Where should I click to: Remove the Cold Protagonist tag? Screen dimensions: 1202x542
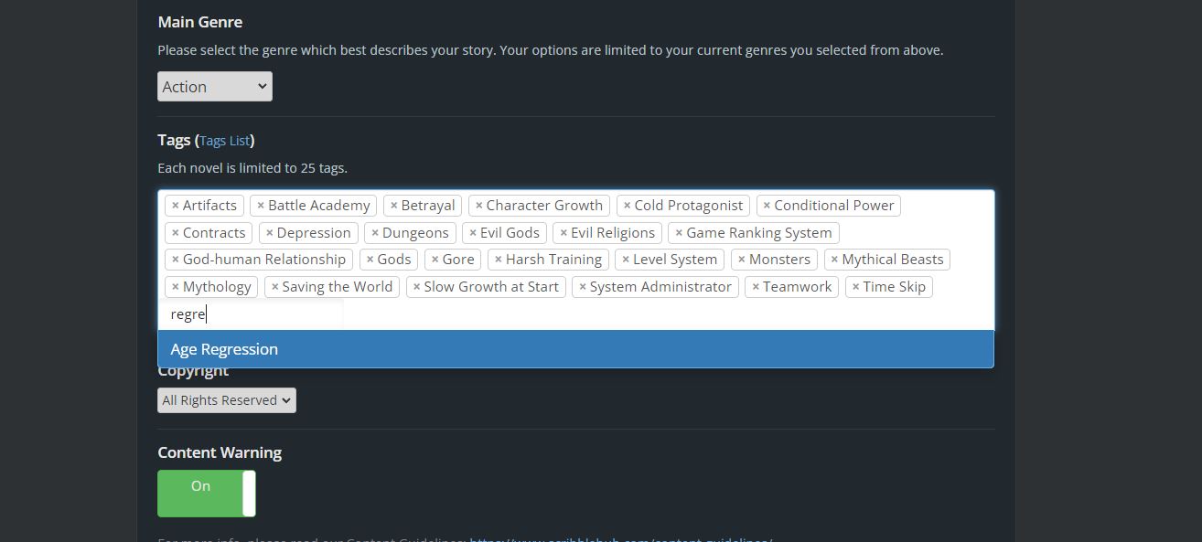point(628,206)
